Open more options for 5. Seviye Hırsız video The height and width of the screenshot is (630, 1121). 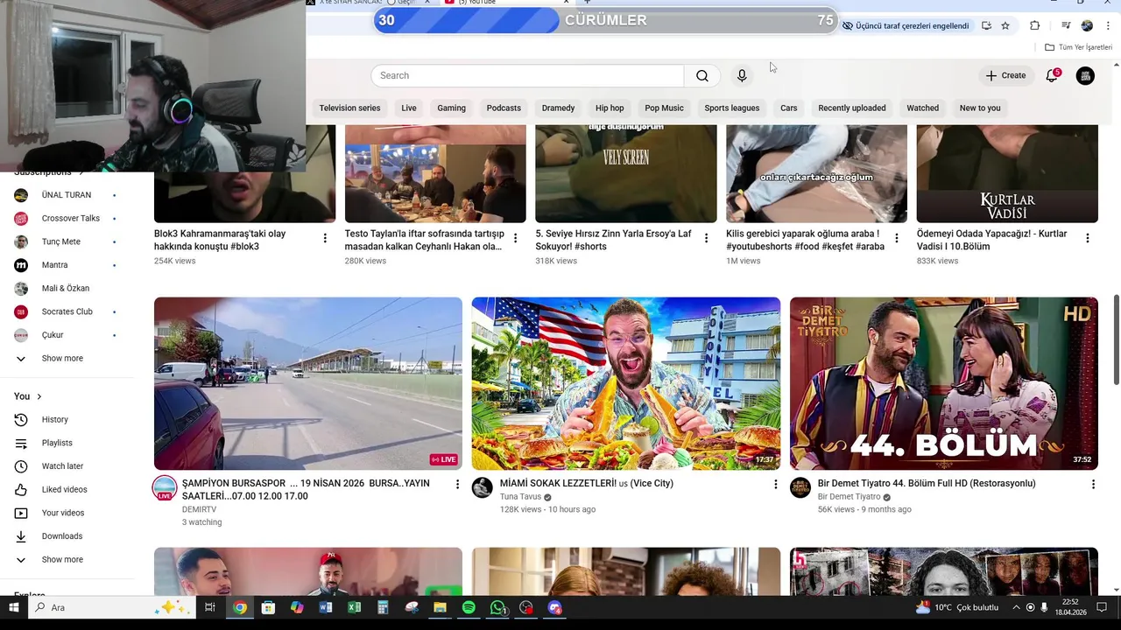click(706, 238)
